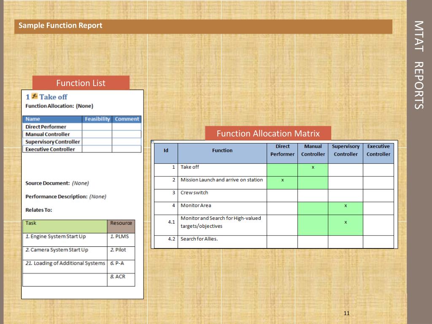Select the Sample Function Report title
This screenshot has height=324, width=432.
click(x=60, y=26)
